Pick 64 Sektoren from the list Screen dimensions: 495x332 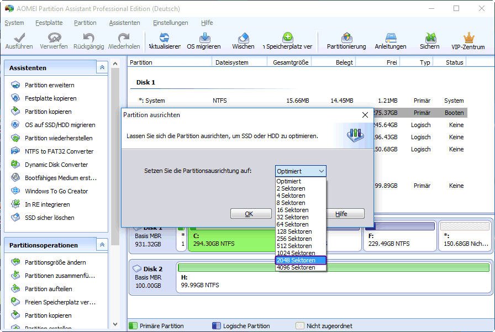pyautogui.click(x=301, y=224)
